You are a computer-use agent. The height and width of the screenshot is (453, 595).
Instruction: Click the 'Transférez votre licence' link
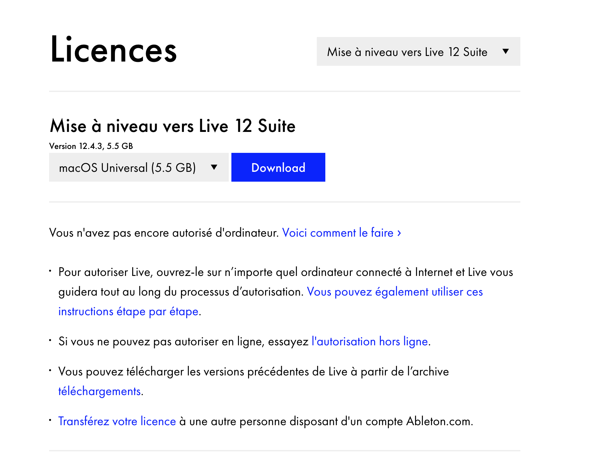117,421
